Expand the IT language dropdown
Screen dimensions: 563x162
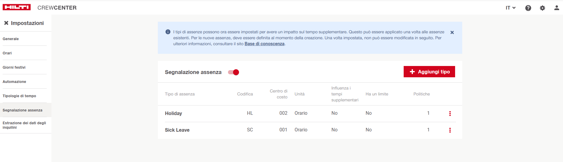tap(510, 8)
